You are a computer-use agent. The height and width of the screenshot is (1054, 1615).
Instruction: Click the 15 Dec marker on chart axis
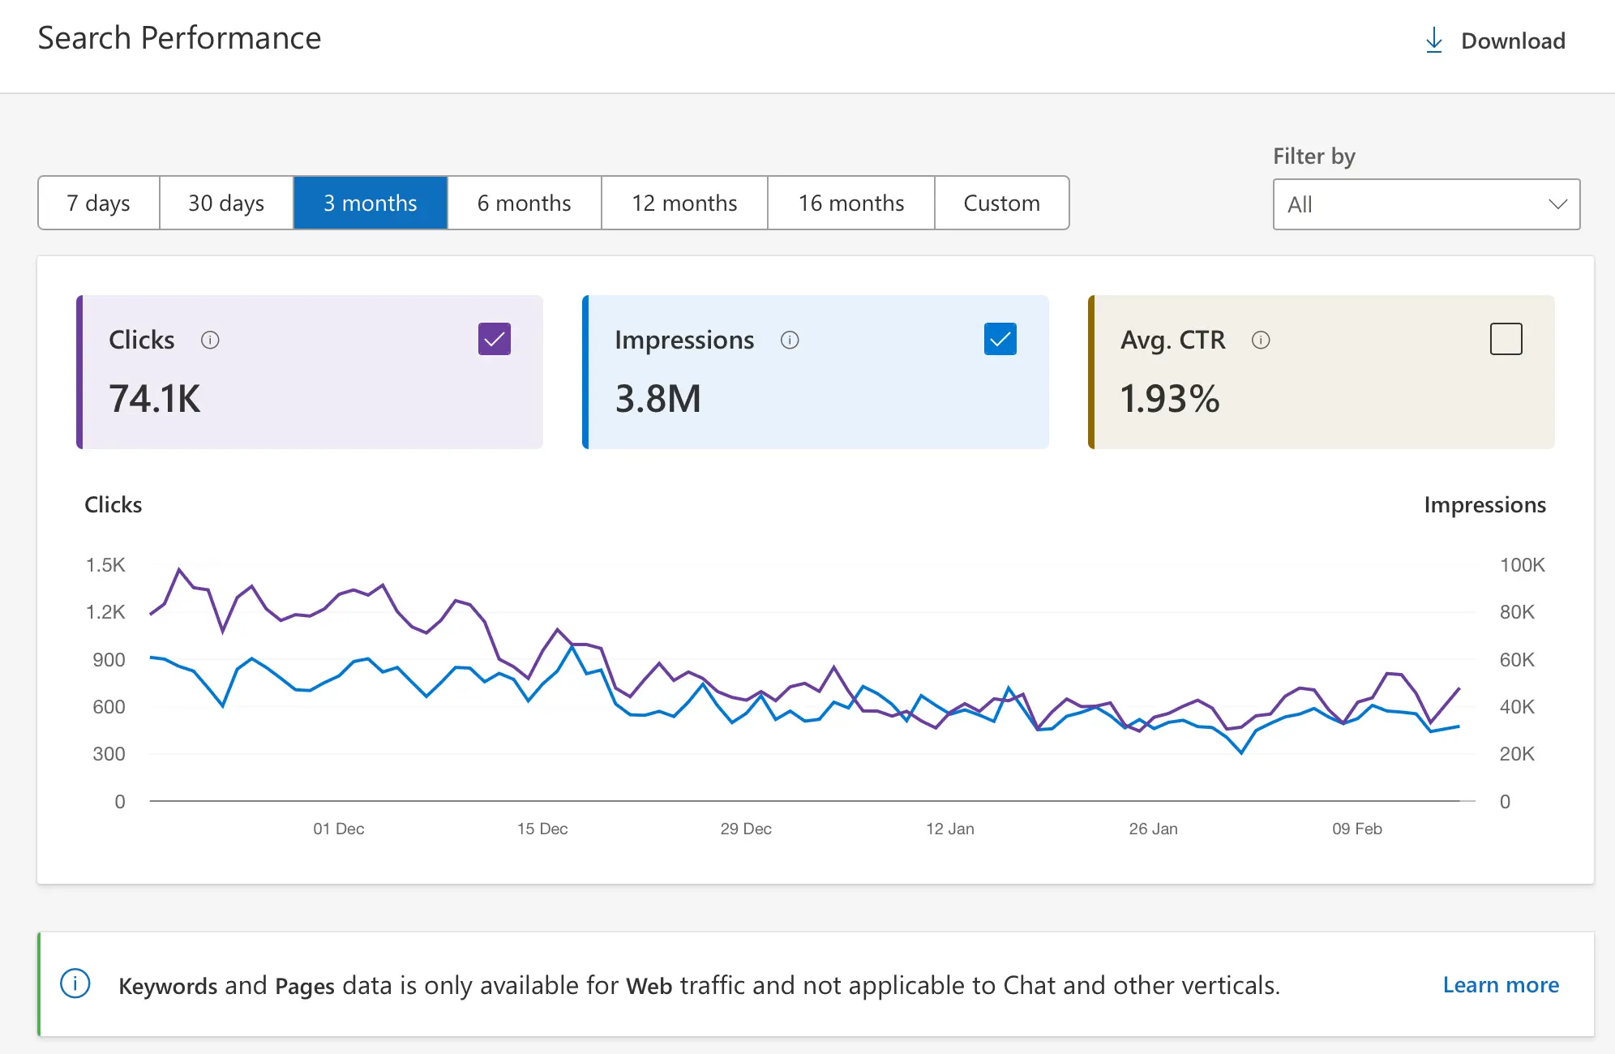542,829
